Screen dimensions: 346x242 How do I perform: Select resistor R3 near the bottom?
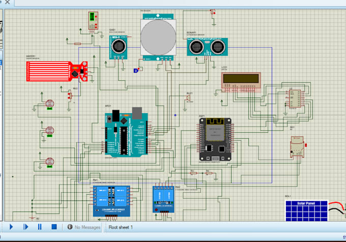click(x=193, y=173)
